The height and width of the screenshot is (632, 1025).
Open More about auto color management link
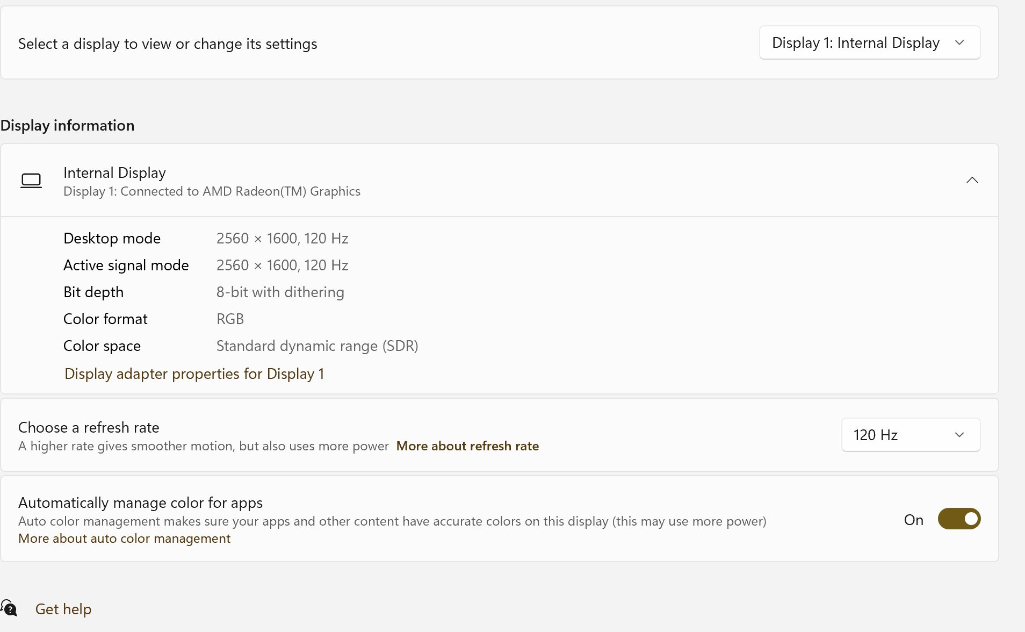pyautogui.click(x=124, y=538)
